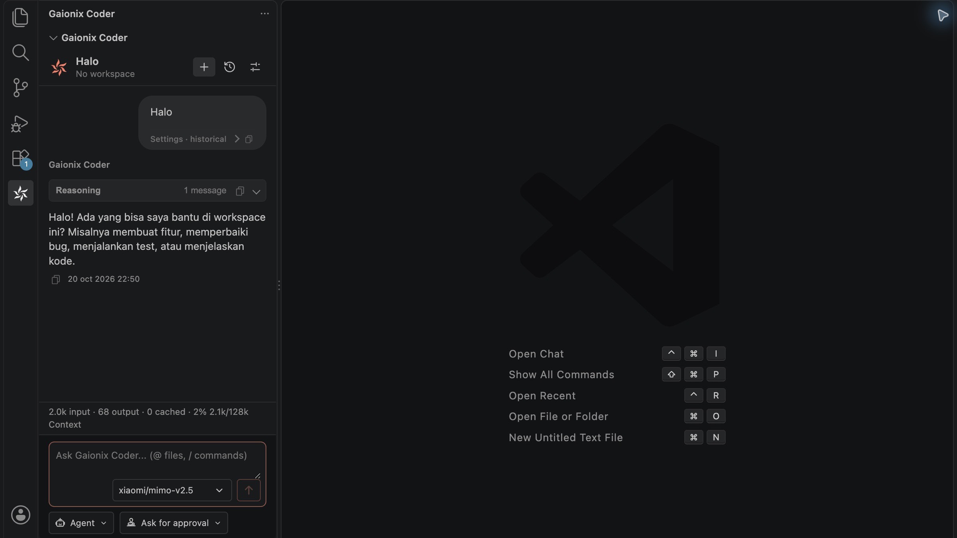This screenshot has height=538, width=957.
Task: Open the xiaomi/mimo-v2.5 model dropdown
Action: pyautogui.click(x=172, y=490)
